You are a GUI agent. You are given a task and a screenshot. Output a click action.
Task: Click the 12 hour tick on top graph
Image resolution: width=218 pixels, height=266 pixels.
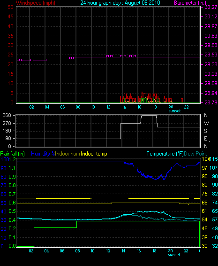point(108,107)
